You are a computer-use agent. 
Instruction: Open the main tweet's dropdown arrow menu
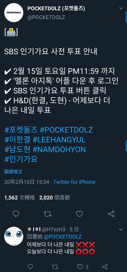pos(121,8)
